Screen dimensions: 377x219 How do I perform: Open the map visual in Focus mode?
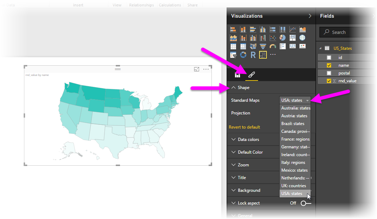click(197, 69)
